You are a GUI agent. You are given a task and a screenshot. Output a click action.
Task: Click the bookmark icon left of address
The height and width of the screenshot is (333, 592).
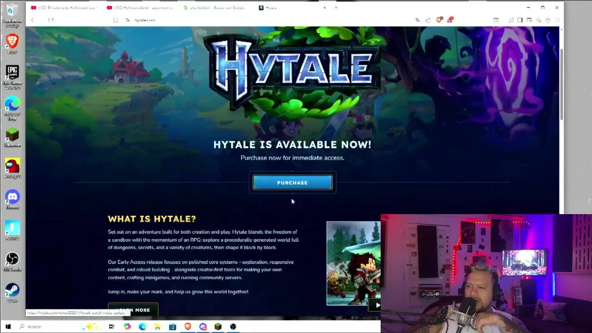click(116, 20)
